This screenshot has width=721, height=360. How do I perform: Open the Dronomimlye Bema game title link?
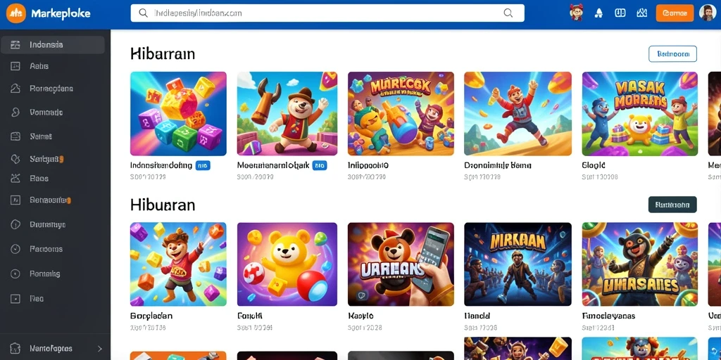point(498,165)
